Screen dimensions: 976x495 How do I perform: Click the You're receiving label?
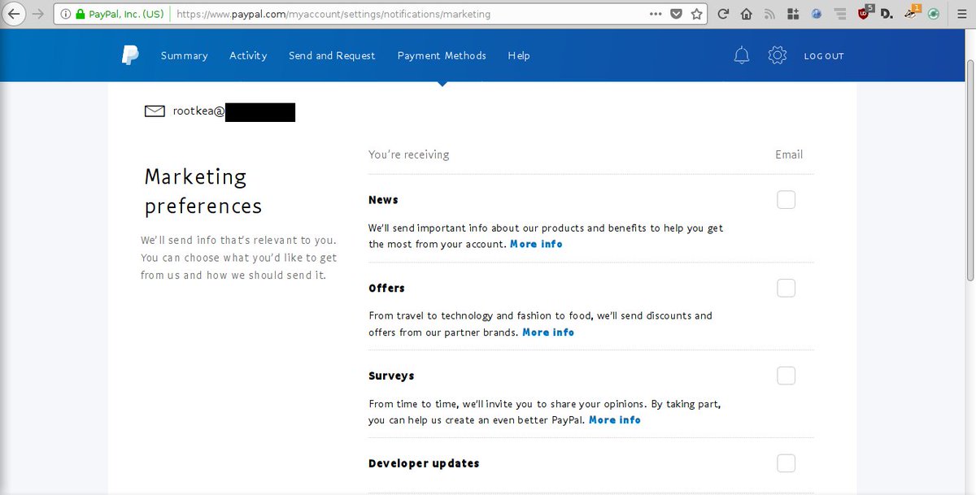408,154
